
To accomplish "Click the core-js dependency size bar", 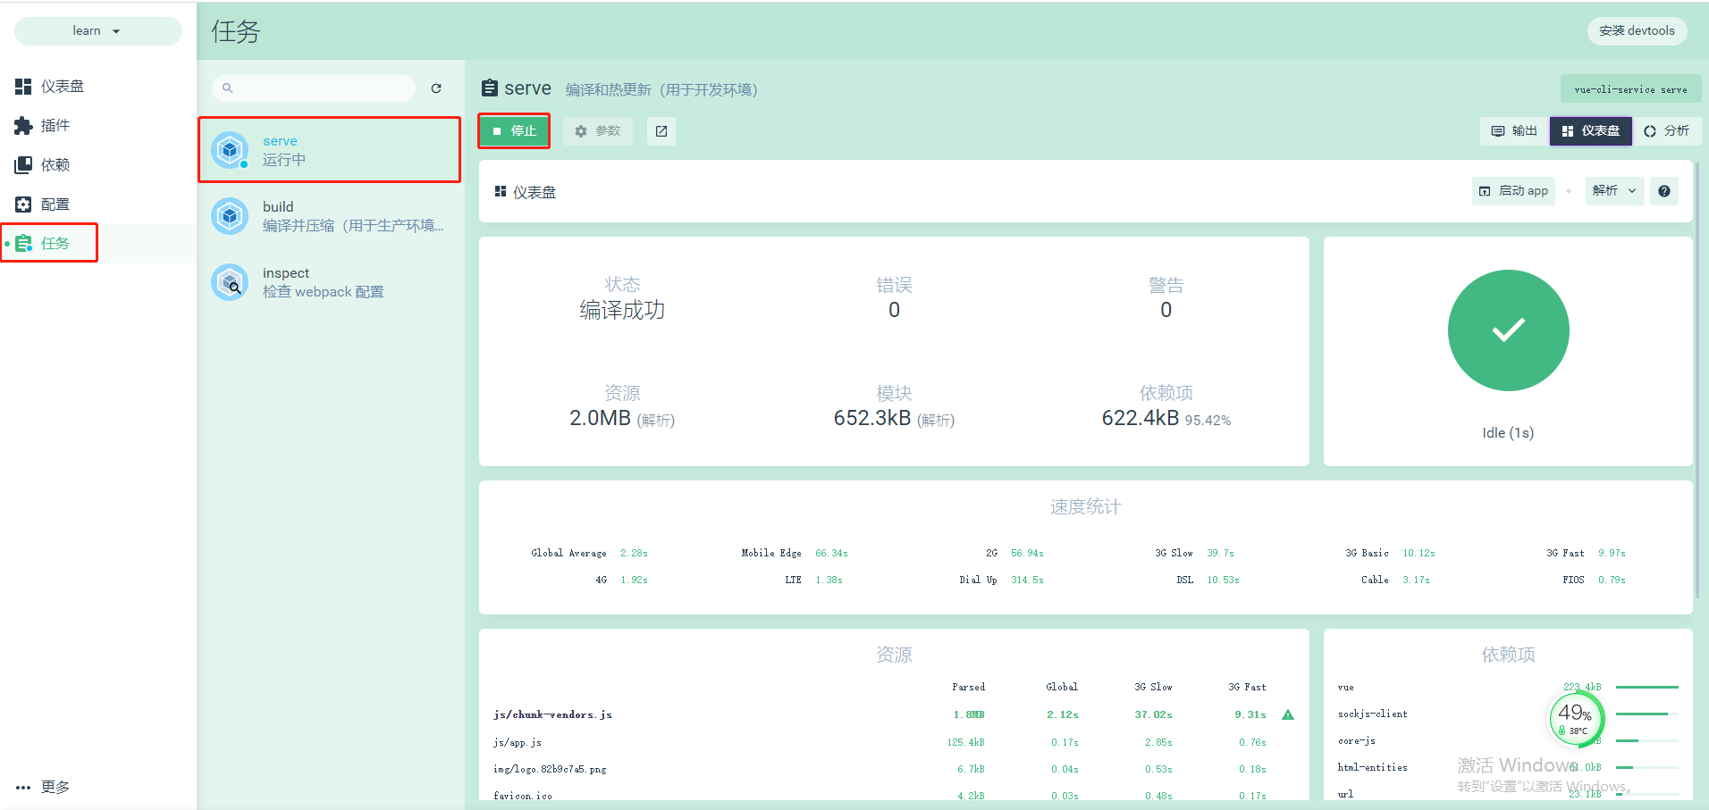I will coord(1647,741).
